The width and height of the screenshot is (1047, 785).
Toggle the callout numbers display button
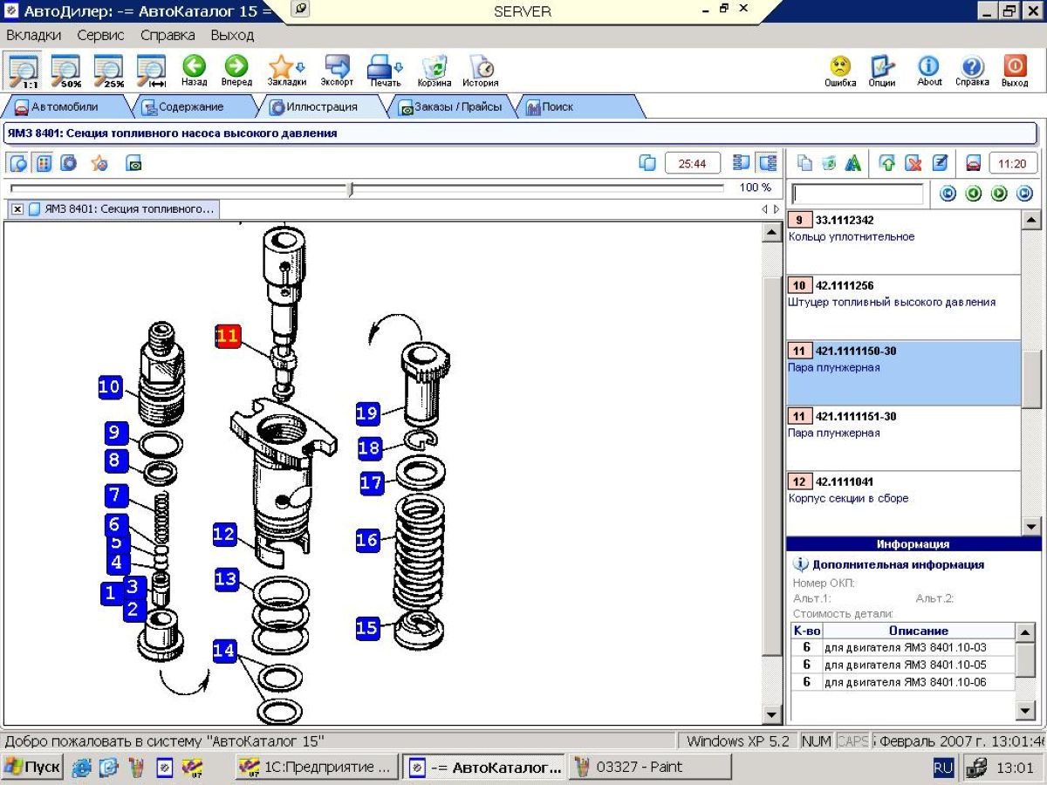44,163
